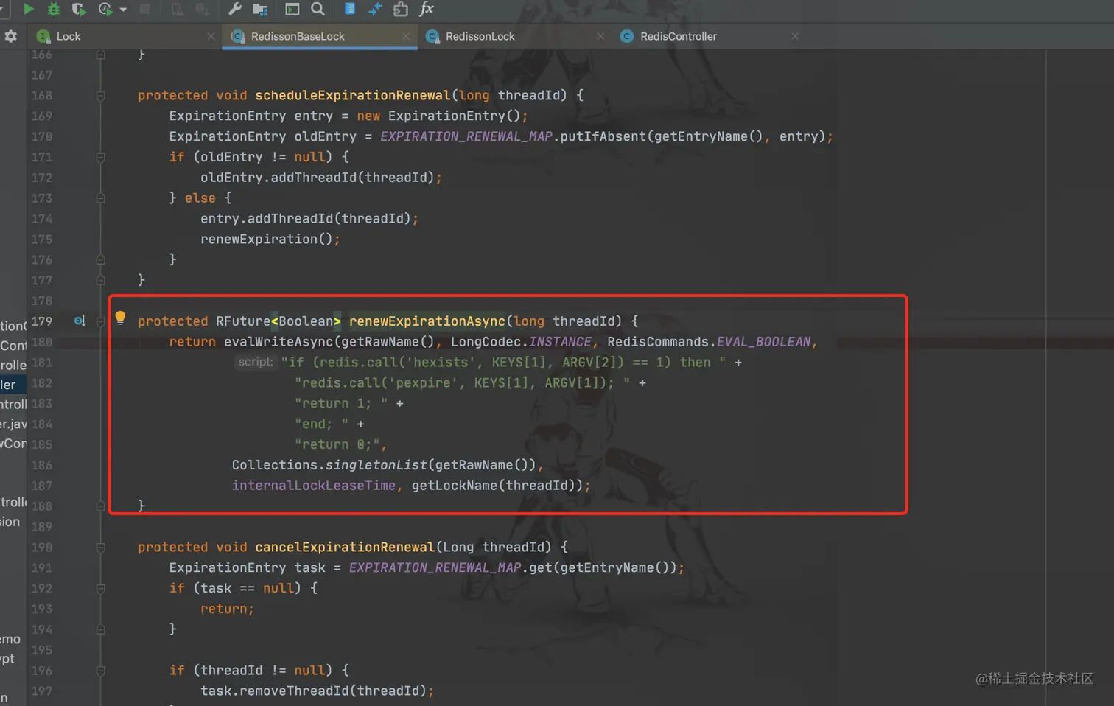Click the yellow lightbulb intention icon

click(120, 318)
